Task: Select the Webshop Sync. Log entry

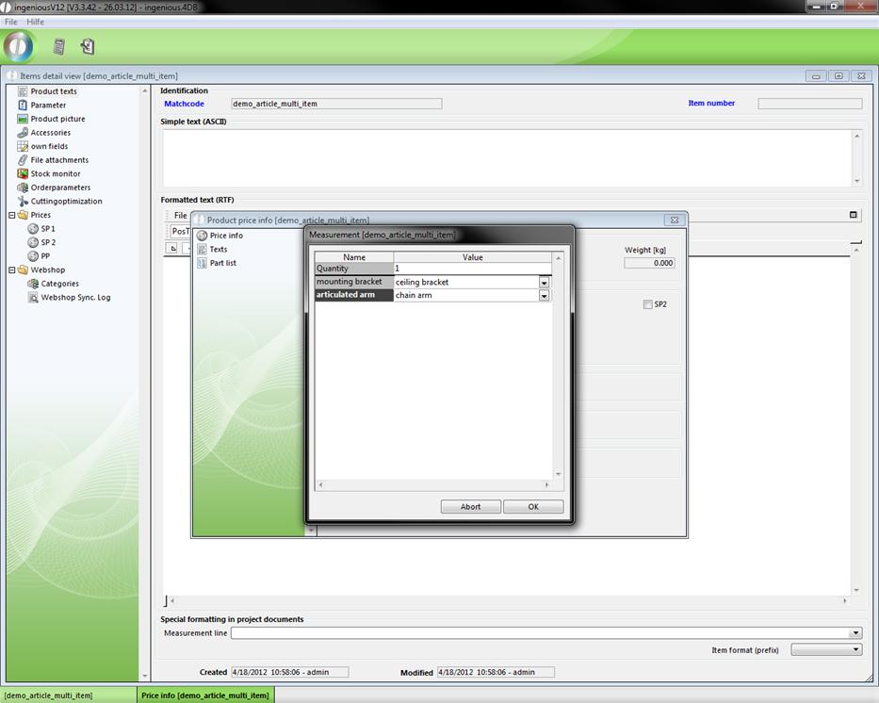Action: pos(75,297)
